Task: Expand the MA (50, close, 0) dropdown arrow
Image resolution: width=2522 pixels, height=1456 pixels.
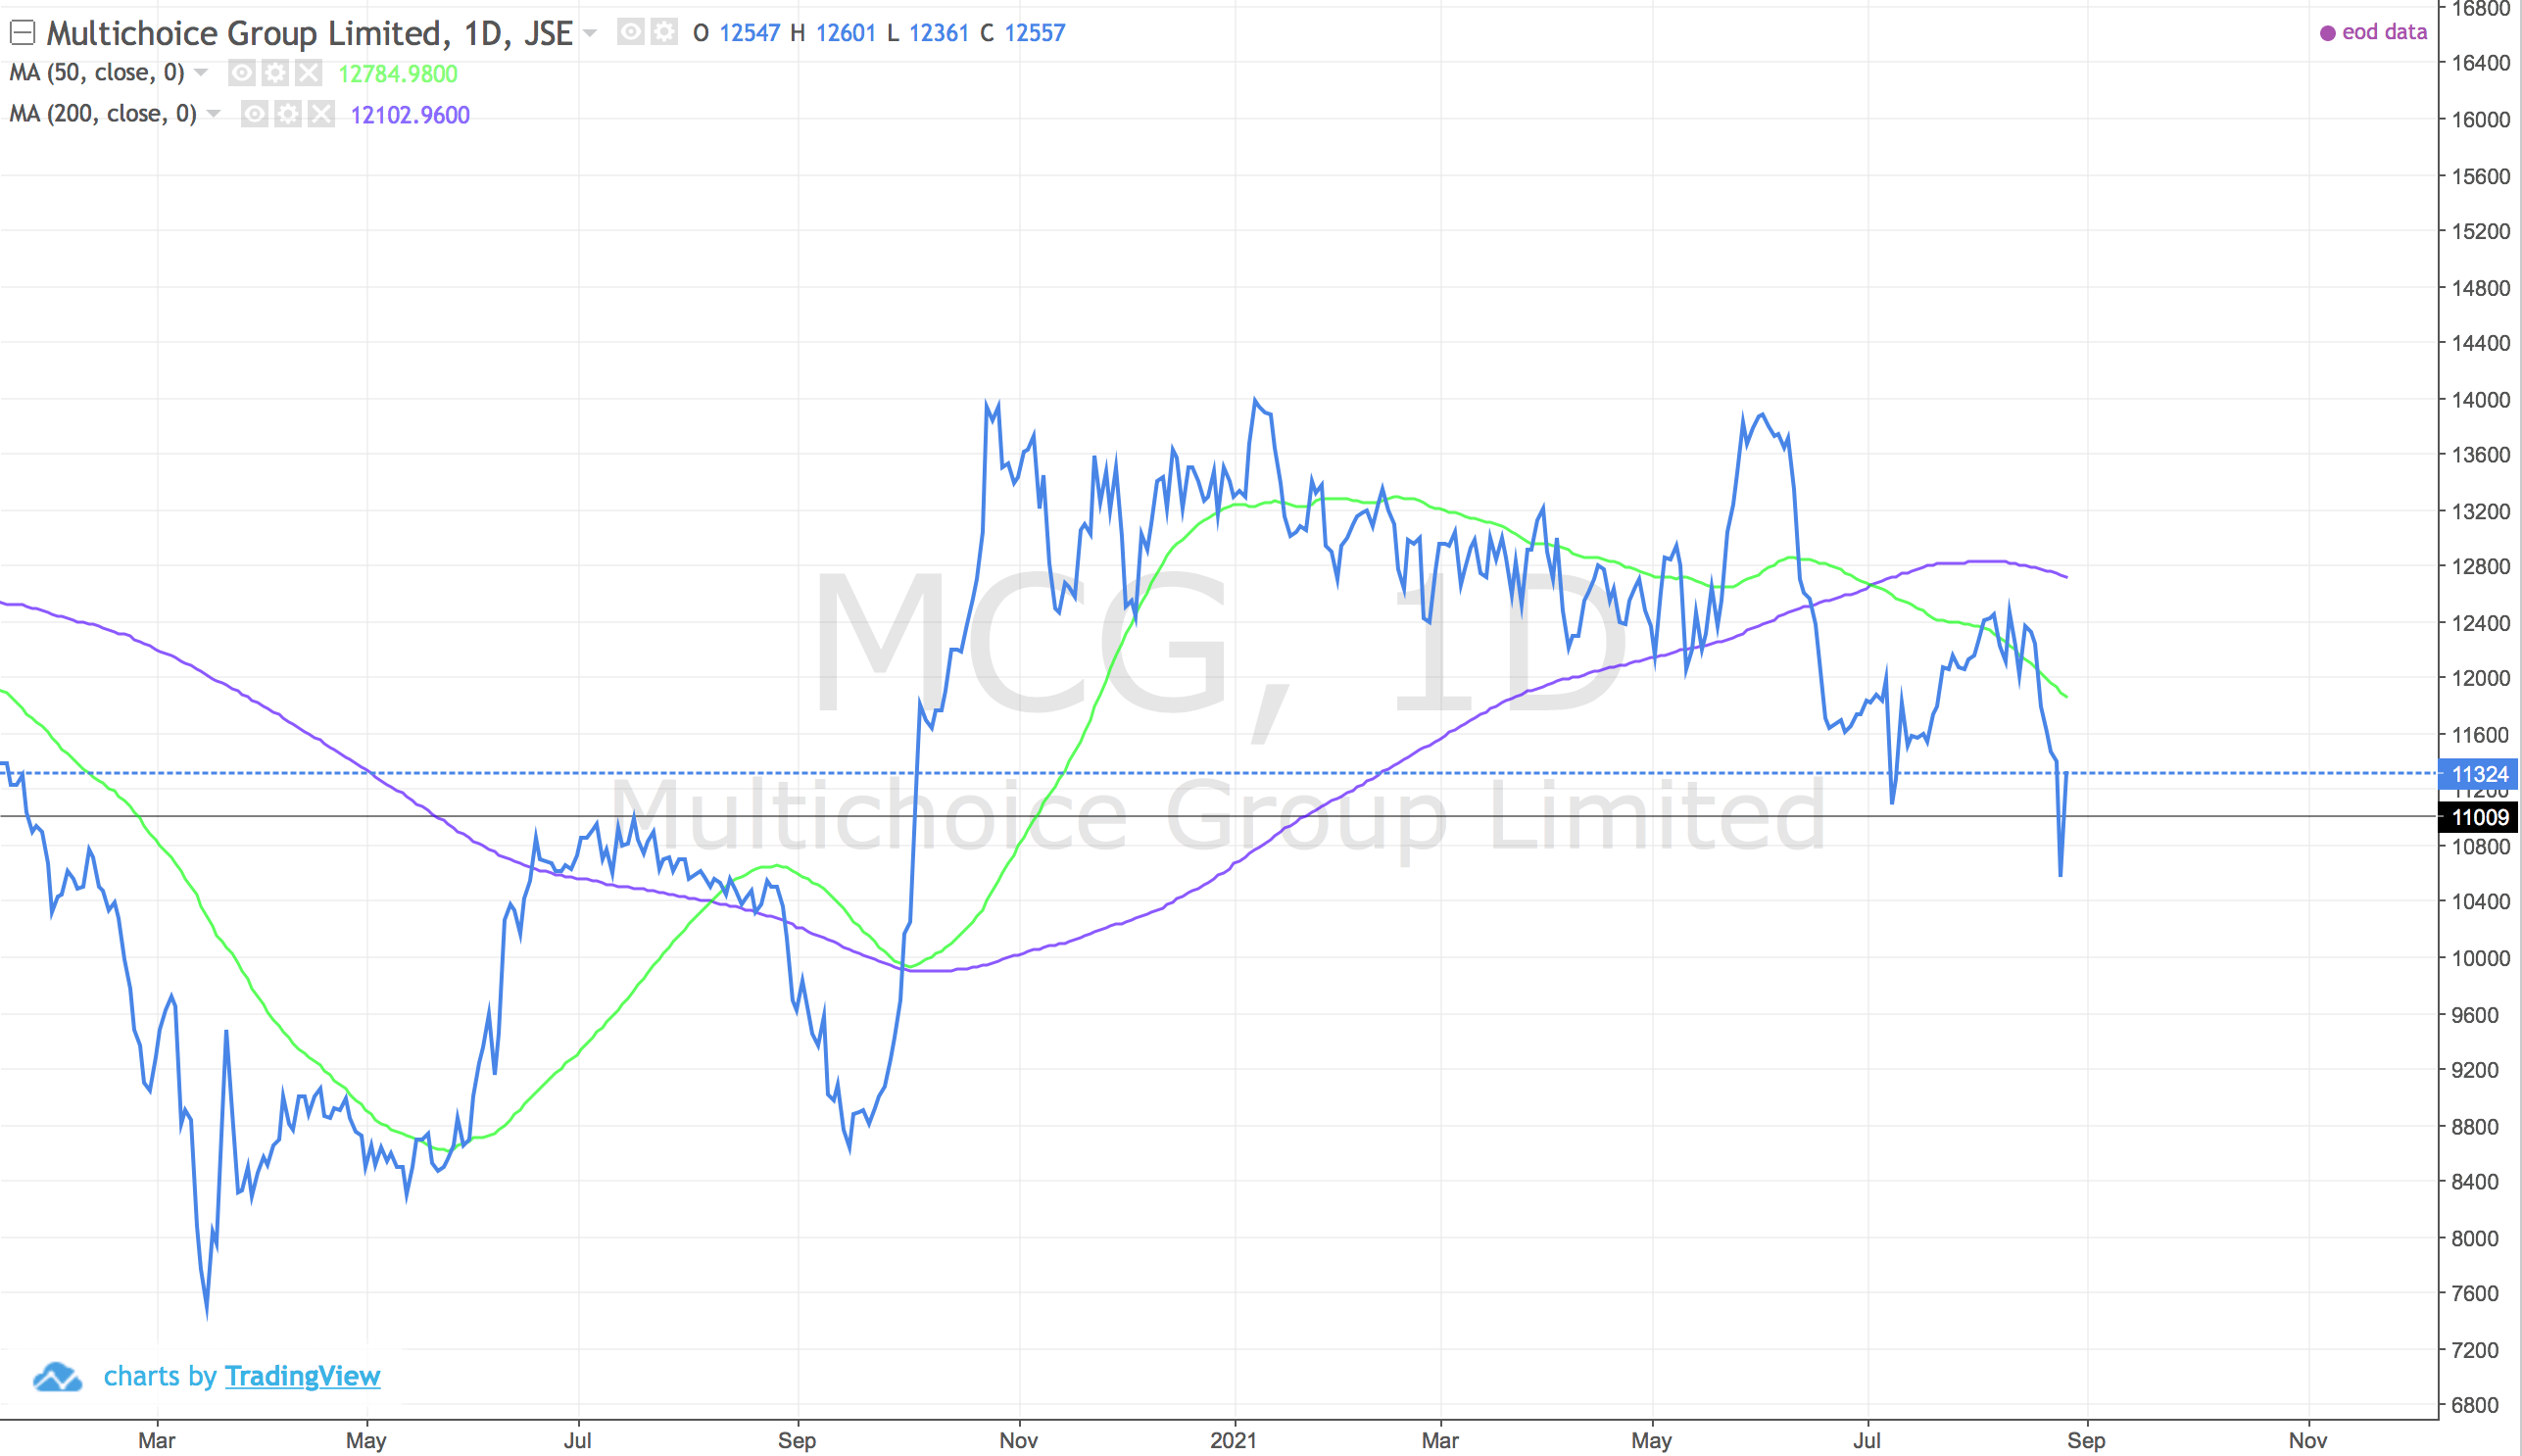Action: (201, 73)
